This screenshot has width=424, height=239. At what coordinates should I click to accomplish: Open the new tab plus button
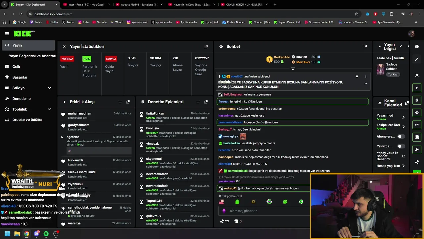coord(275,5)
